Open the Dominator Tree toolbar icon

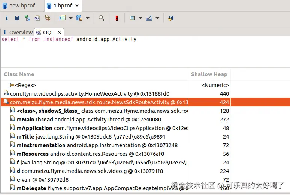coord(27,18)
